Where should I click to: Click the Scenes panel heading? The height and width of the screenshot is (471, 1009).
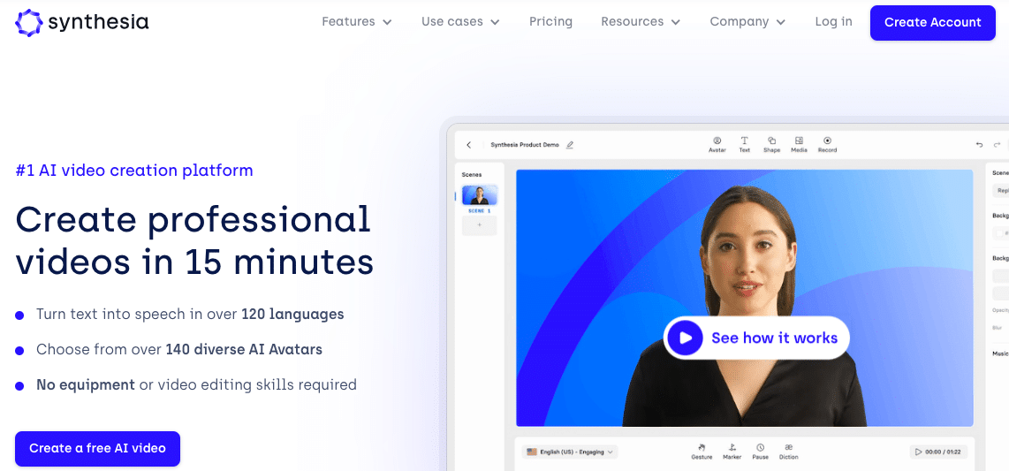(x=472, y=174)
